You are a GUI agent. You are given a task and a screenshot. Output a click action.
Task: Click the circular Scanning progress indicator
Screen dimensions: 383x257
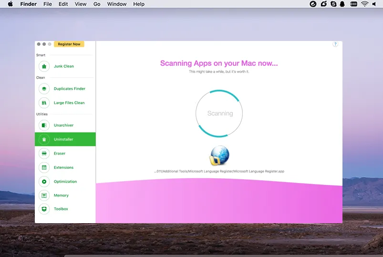tap(219, 113)
